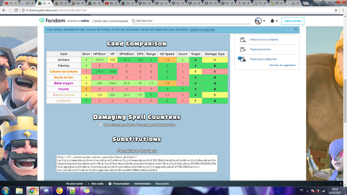This screenshot has height=195, width=347.
Task: Open File Explorer from the taskbar
Action: click(x=20, y=191)
